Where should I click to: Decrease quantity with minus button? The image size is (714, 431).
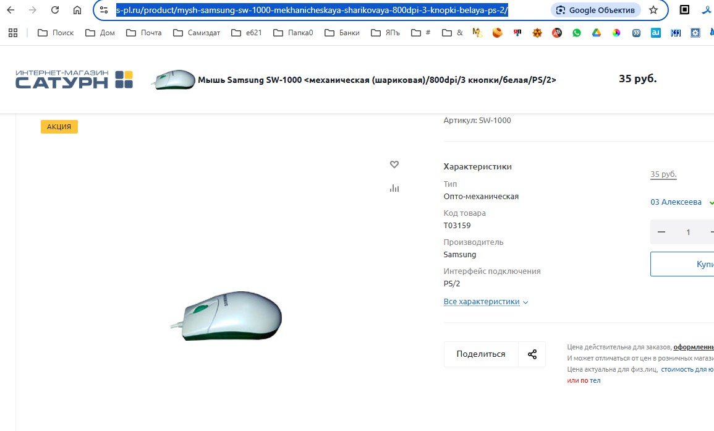661,232
